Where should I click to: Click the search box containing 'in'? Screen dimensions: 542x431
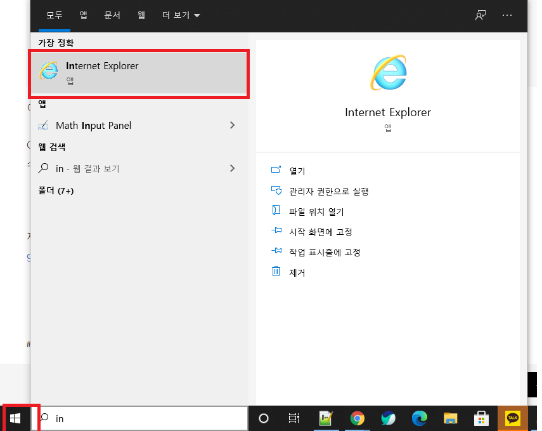pos(139,418)
